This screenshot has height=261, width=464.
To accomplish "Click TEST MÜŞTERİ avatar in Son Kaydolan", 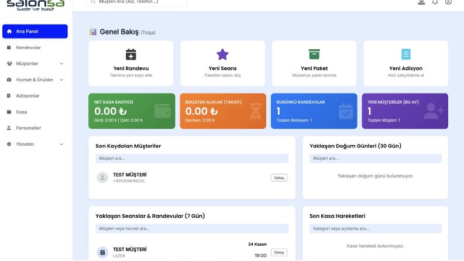I will [x=102, y=177].
